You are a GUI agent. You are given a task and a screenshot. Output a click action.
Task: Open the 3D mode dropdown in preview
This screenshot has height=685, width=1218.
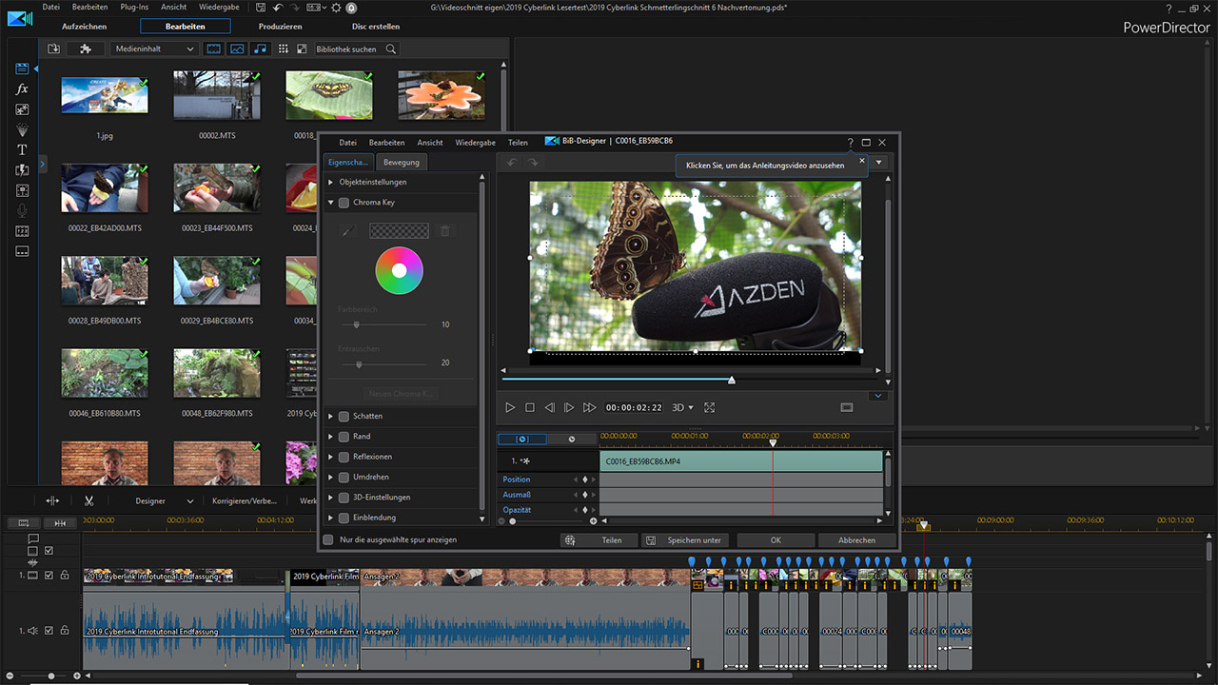(682, 407)
